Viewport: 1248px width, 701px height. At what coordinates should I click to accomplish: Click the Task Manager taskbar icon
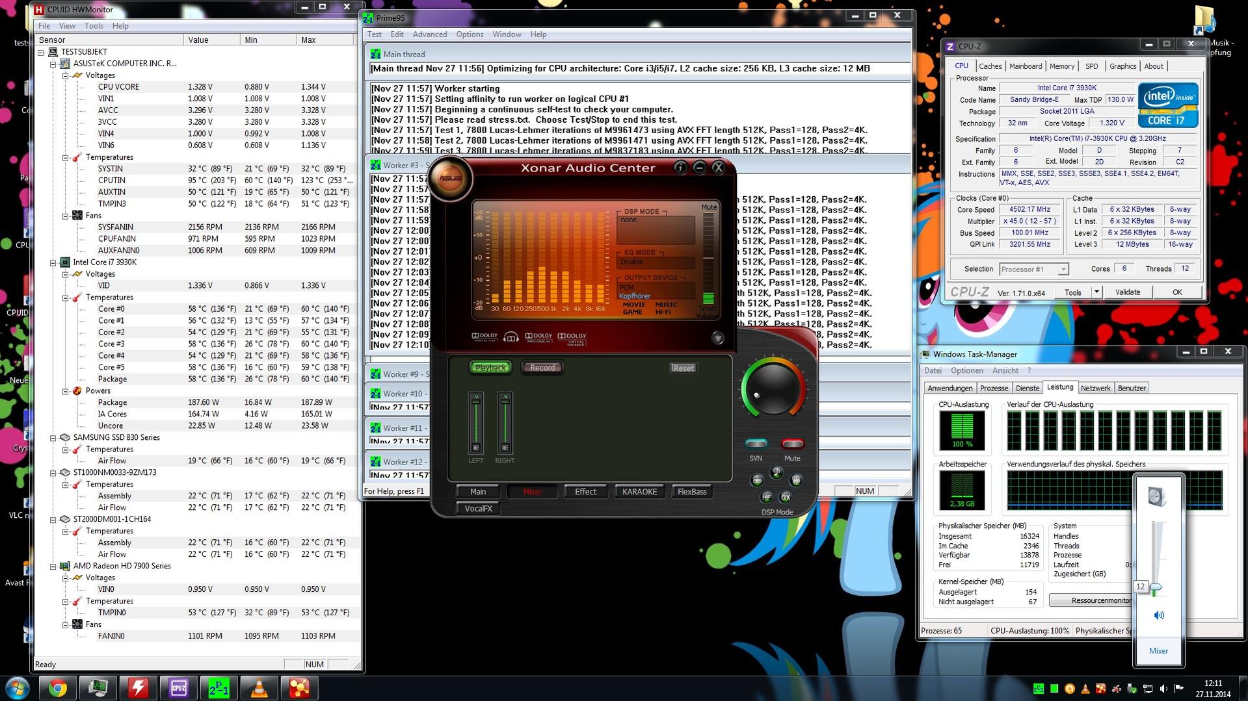click(x=98, y=687)
